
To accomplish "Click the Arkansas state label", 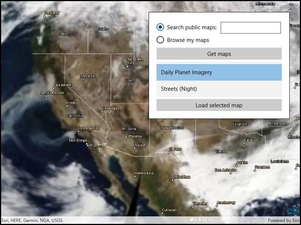I will coord(278,124).
